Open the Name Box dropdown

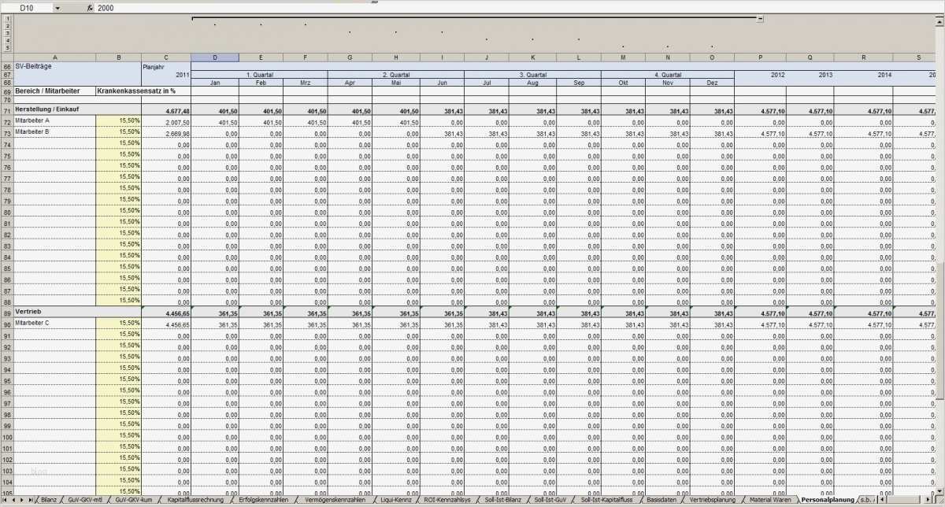57,8
